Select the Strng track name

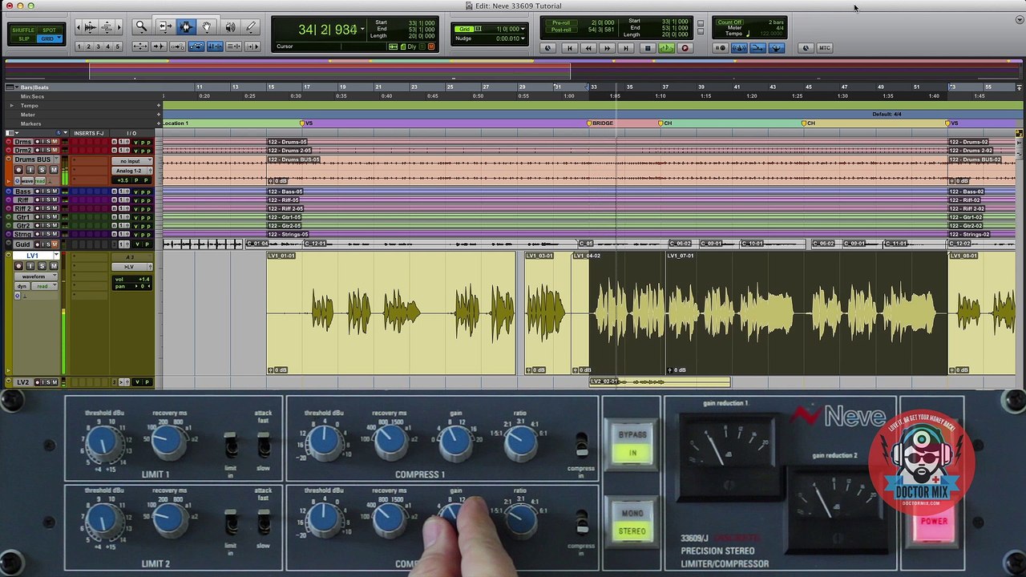pyautogui.click(x=23, y=235)
